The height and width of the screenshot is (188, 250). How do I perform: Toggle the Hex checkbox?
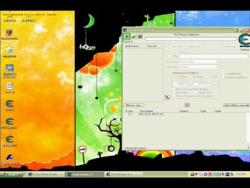click(x=170, y=56)
